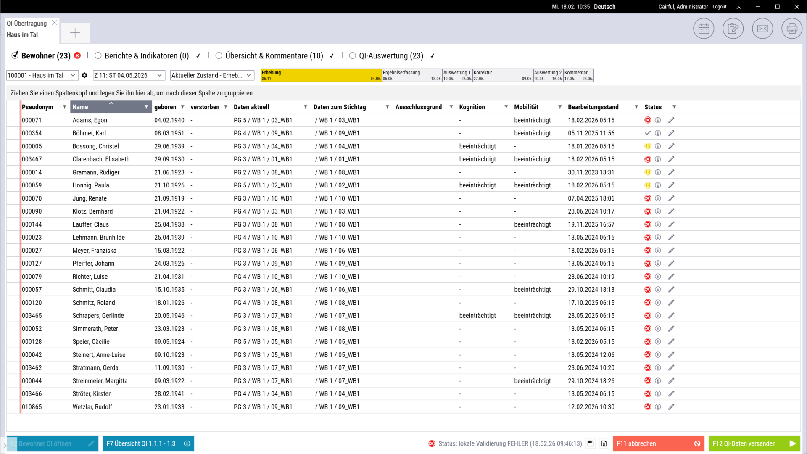Open the 100001 - Haus im Tal dropdown
This screenshot has height=454, width=807.
tap(42, 75)
